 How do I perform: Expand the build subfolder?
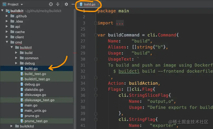[16, 53]
